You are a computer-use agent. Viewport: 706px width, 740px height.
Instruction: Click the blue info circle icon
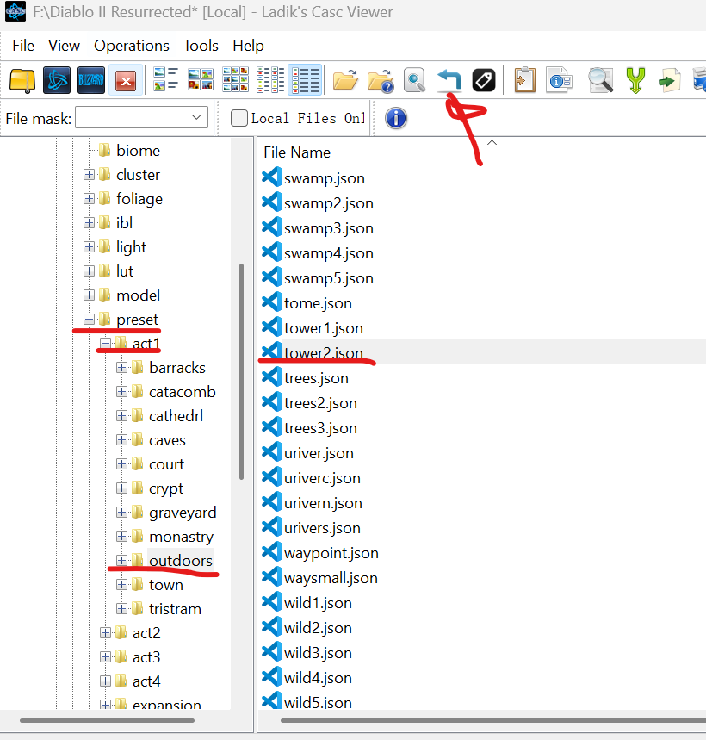pyautogui.click(x=396, y=118)
